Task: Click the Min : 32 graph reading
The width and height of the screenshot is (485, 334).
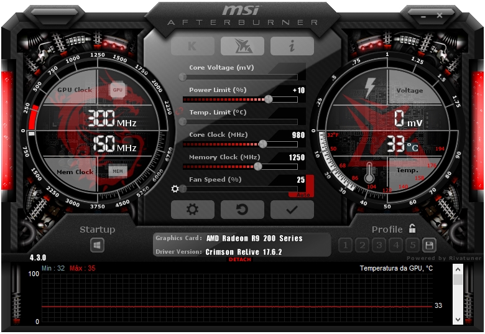Action: point(53,268)
